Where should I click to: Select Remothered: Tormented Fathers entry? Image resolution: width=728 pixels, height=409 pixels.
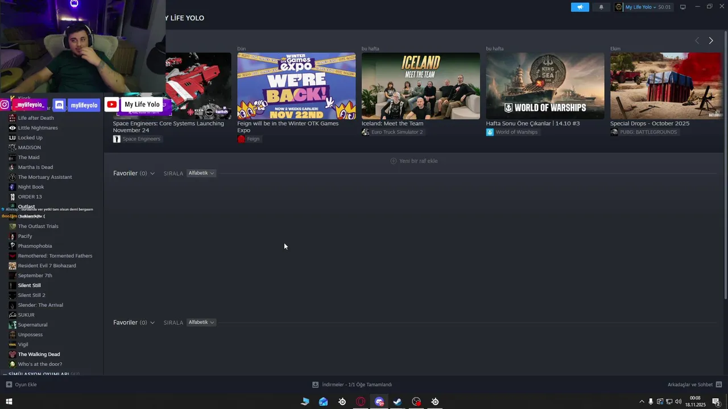(x=55, y=256)
